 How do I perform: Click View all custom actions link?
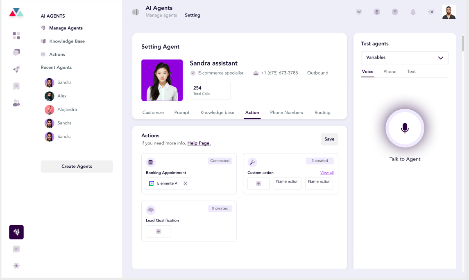[x=327, y=173]
